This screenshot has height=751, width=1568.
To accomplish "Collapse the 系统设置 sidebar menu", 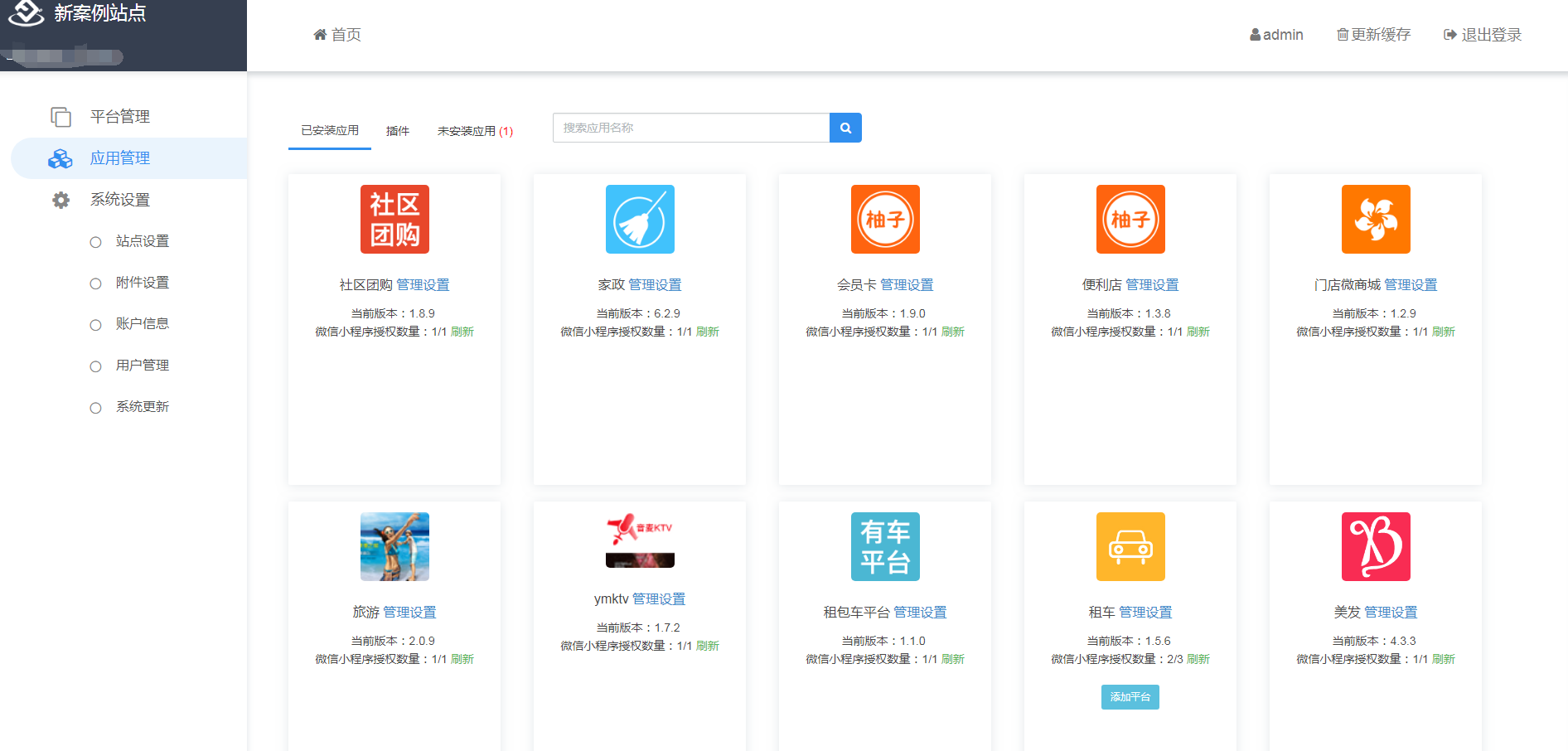I will 120,200.
